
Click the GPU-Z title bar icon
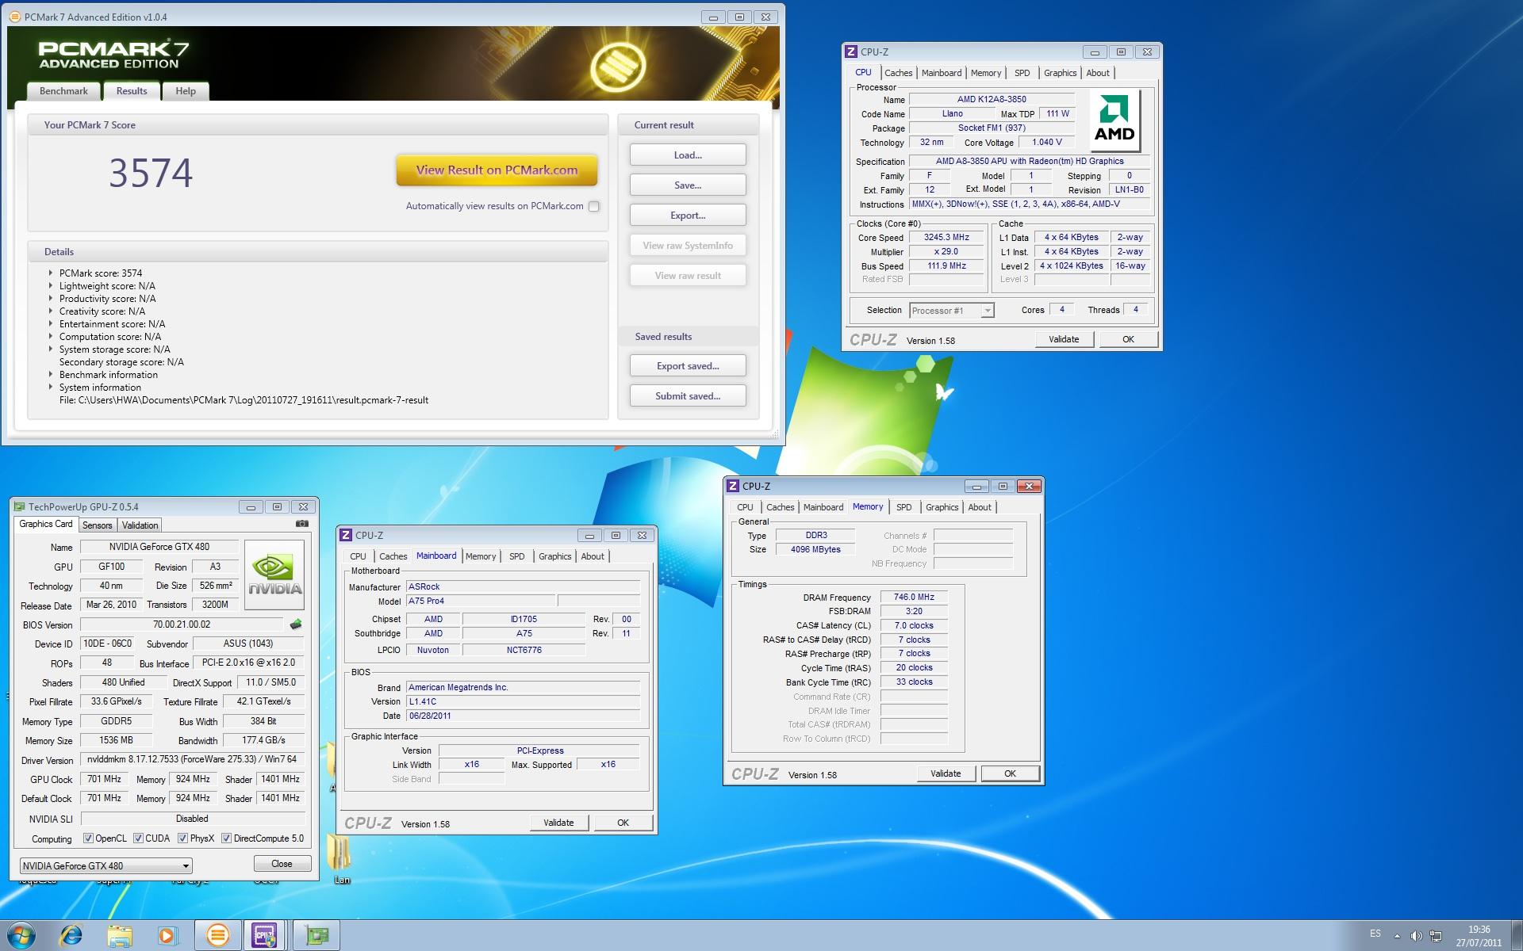click(19, 506)
